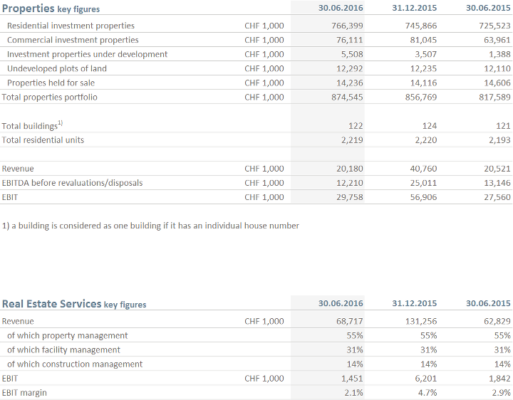This screenshot has height=400, width=513.
Task: Select the 40,760 revenue figure
Action: [x=424, y=169]
